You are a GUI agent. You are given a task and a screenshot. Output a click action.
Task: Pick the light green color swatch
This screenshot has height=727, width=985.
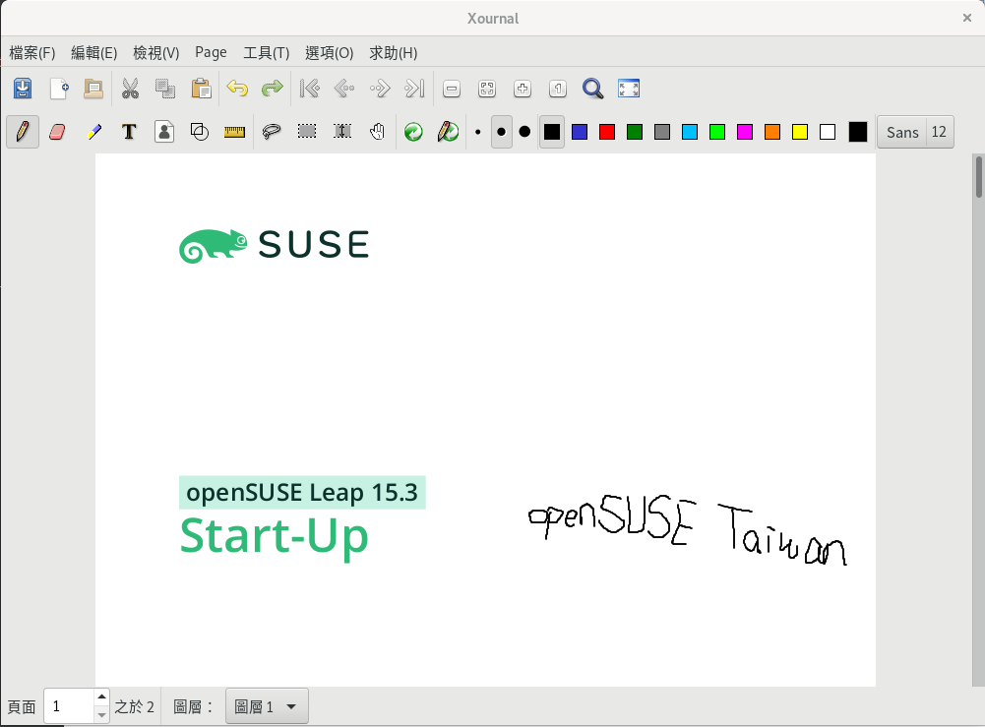point(717,132)
